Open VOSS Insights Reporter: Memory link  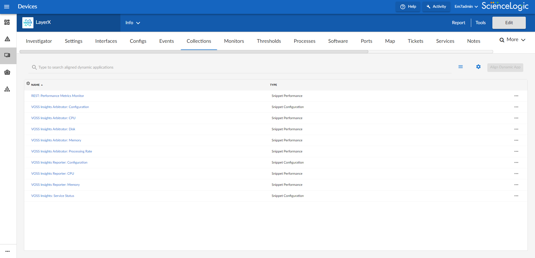55,185
